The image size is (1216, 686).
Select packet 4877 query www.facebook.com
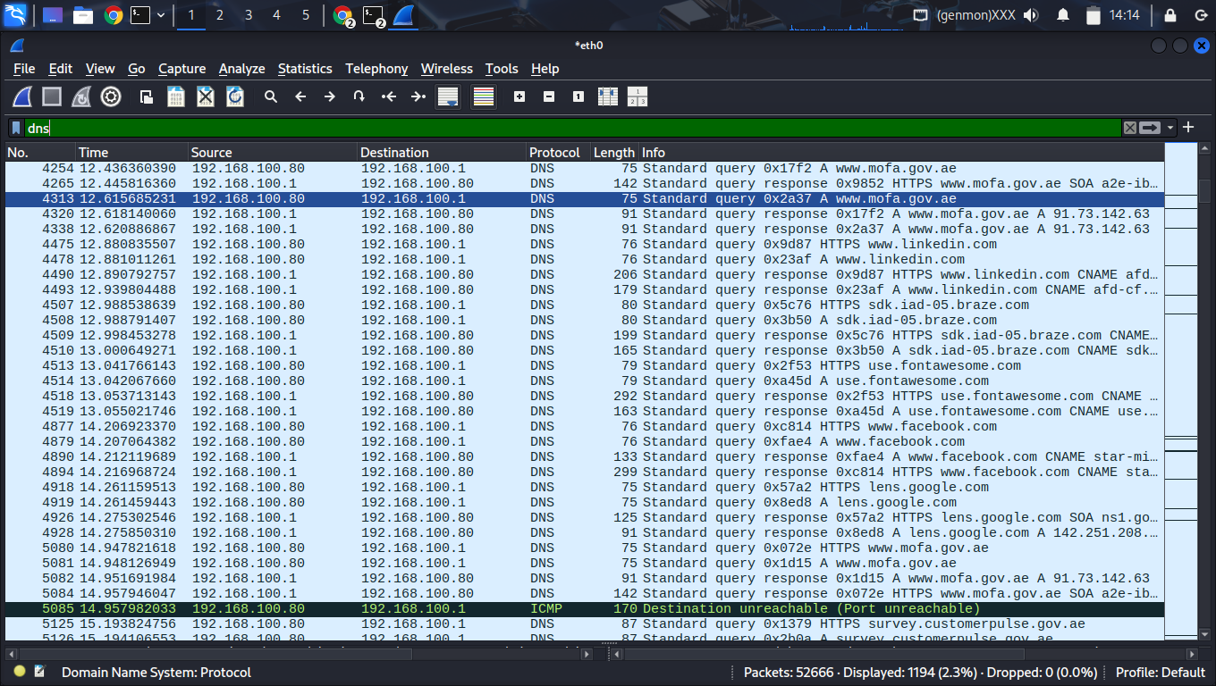point(585,427)
